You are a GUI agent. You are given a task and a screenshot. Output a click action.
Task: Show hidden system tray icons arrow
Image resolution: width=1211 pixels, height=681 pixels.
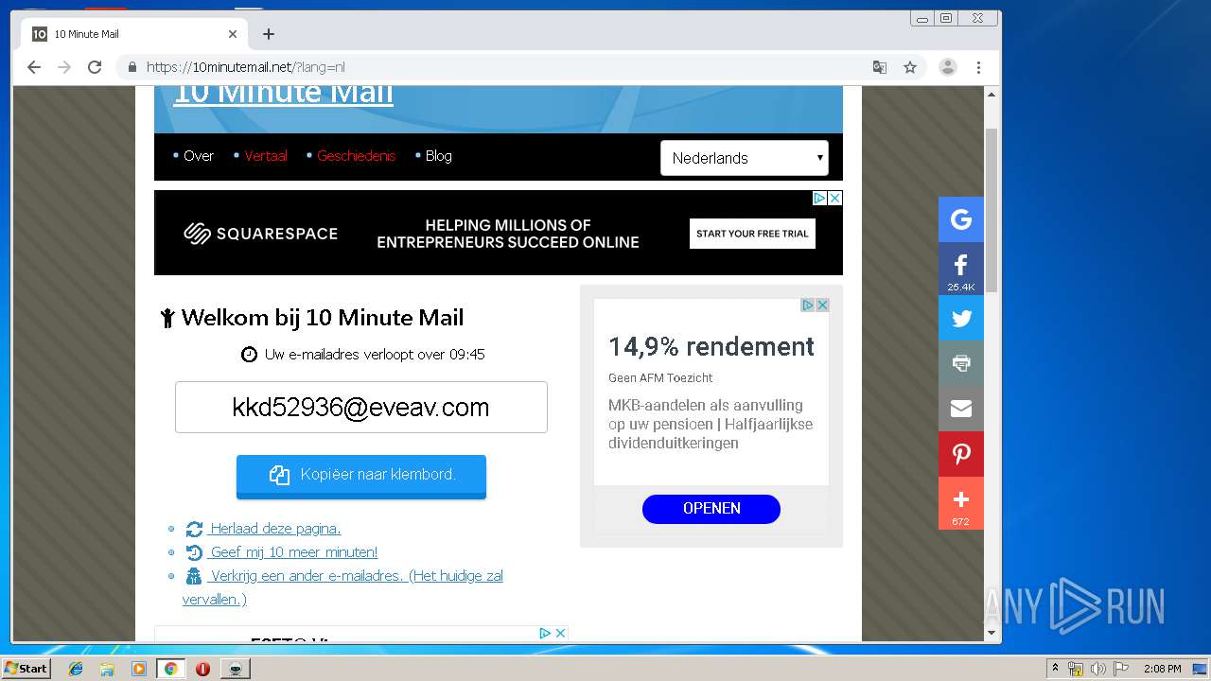tap(1055, 669)
